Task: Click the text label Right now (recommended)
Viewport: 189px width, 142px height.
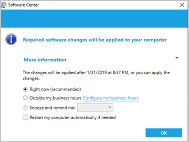Action: pyautogui.click(x=55, y=89)
